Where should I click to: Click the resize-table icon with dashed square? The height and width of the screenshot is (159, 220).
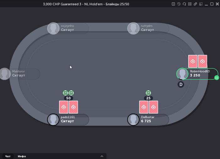201,4
